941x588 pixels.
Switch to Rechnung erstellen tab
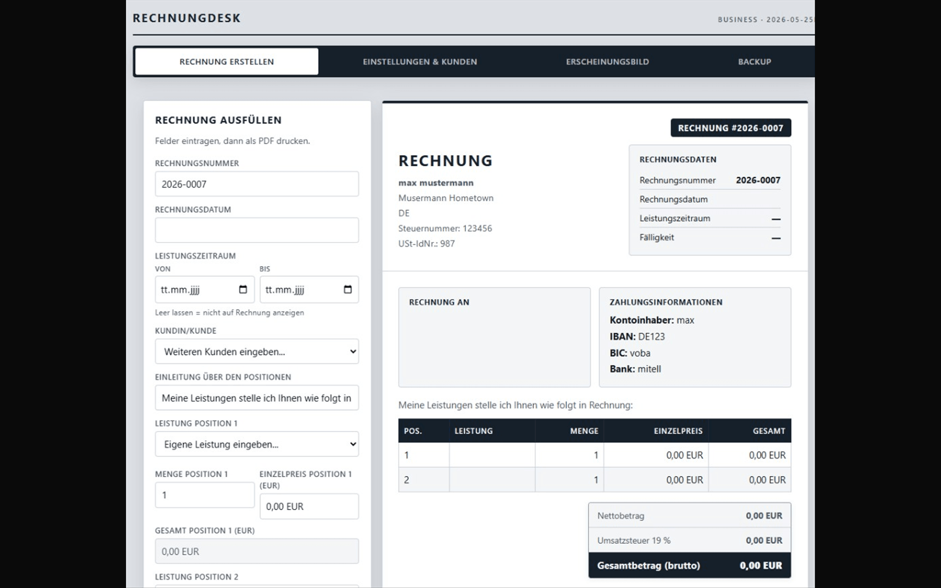click(x=226, y=62)
